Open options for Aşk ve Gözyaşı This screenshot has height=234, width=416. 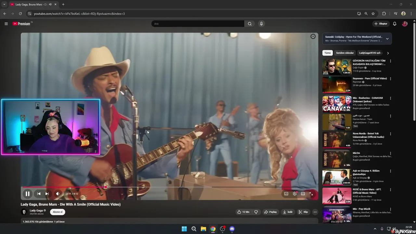(391, 171)
